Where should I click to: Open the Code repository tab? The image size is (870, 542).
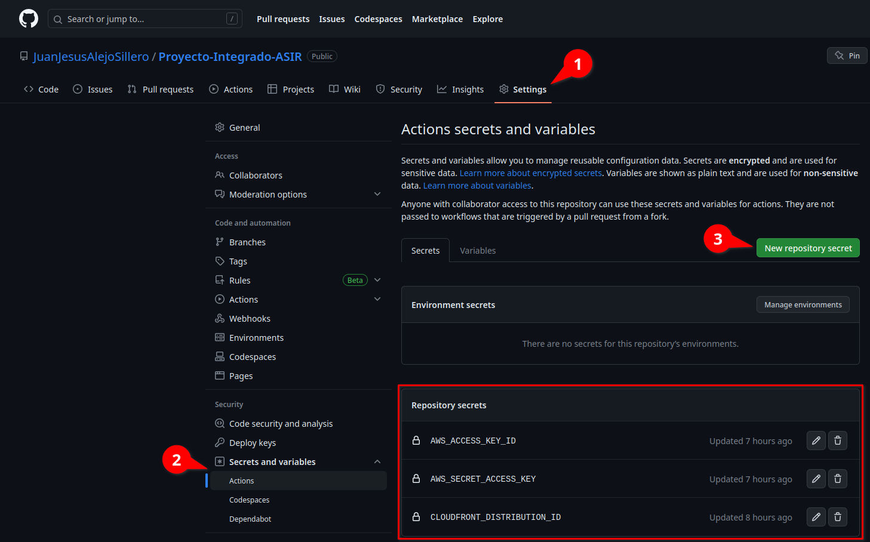pos(41,89)
